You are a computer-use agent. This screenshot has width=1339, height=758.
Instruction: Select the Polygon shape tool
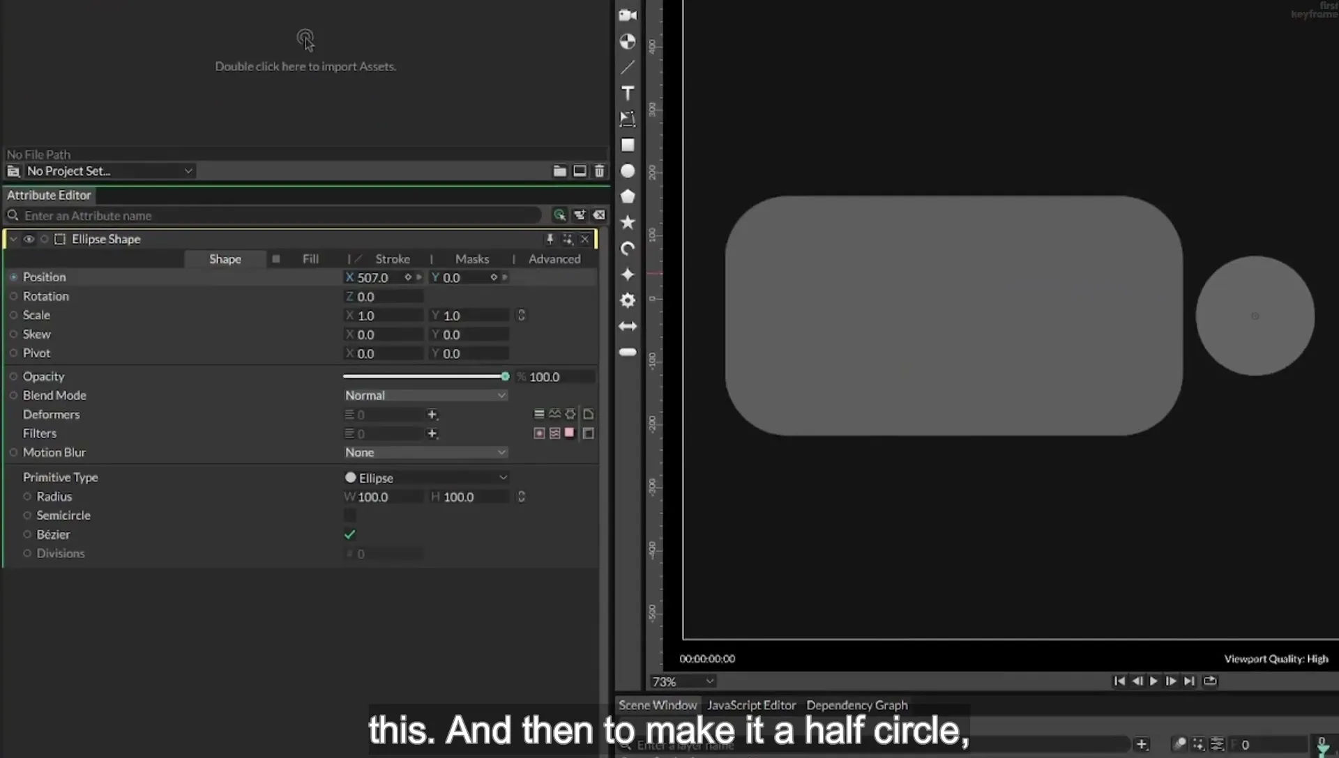click(x=628, y=196)
